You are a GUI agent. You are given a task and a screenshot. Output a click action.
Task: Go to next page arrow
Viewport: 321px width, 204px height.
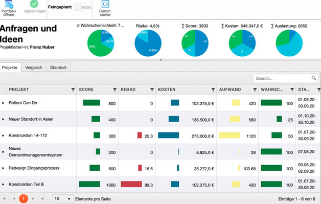click(33, 198)
